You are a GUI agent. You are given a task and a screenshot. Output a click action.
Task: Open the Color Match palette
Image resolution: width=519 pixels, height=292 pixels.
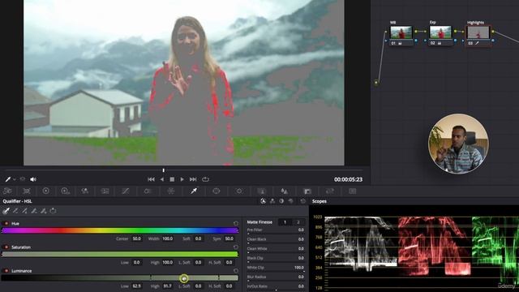coord(27,191)
